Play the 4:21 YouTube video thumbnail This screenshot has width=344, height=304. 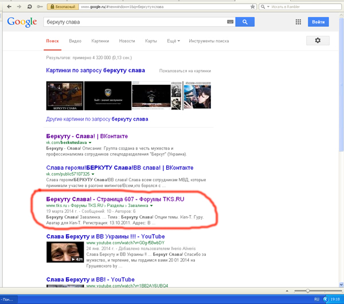click(x=65, y=252)
